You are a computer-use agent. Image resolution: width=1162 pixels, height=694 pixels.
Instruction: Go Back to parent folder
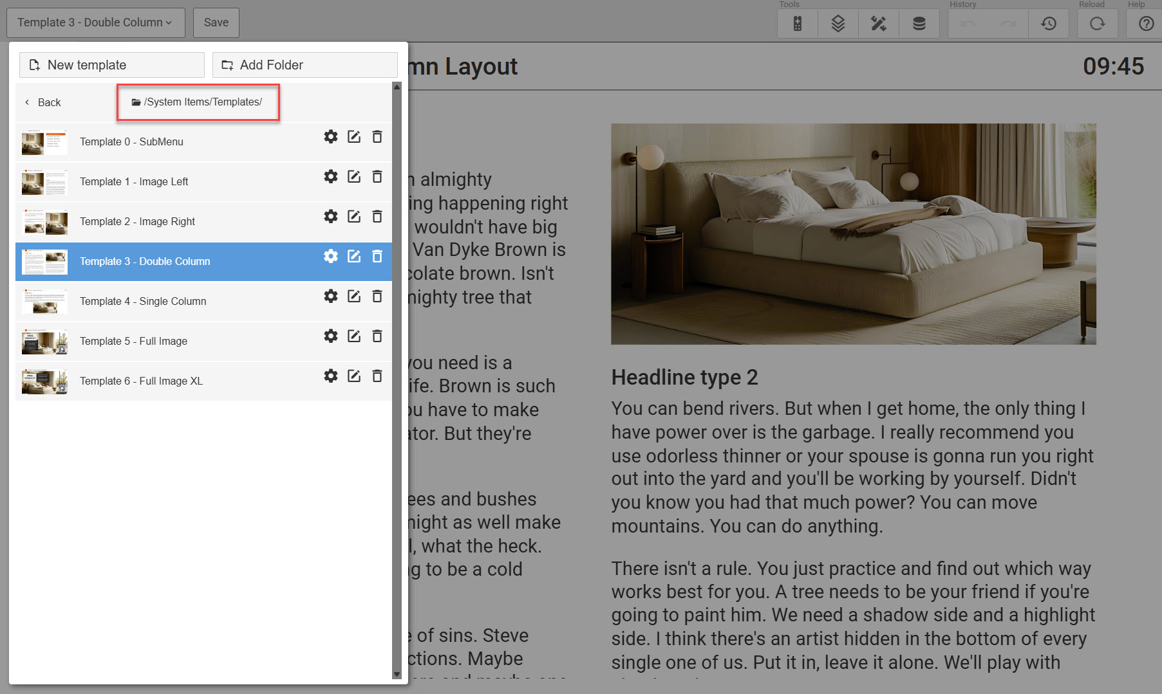42,102
